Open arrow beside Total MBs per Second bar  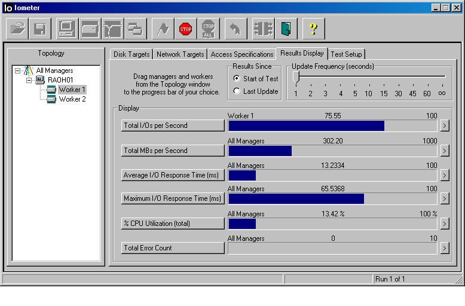444,151
